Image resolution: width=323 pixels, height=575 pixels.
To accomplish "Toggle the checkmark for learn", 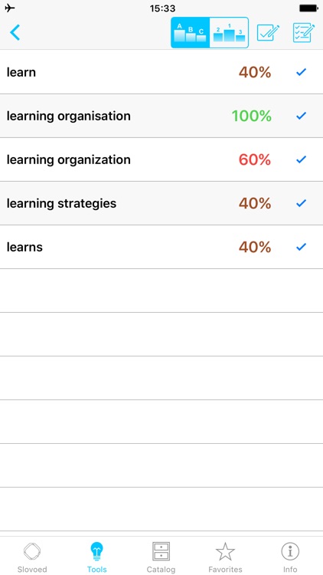I will 301,72.
